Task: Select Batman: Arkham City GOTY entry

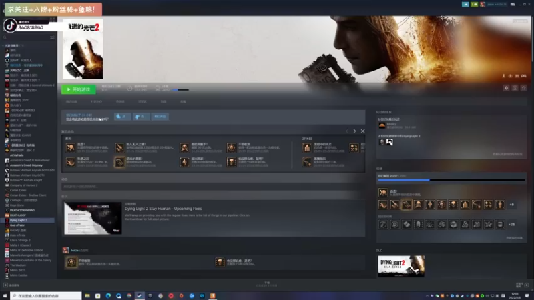Action: tap(29, 175)
